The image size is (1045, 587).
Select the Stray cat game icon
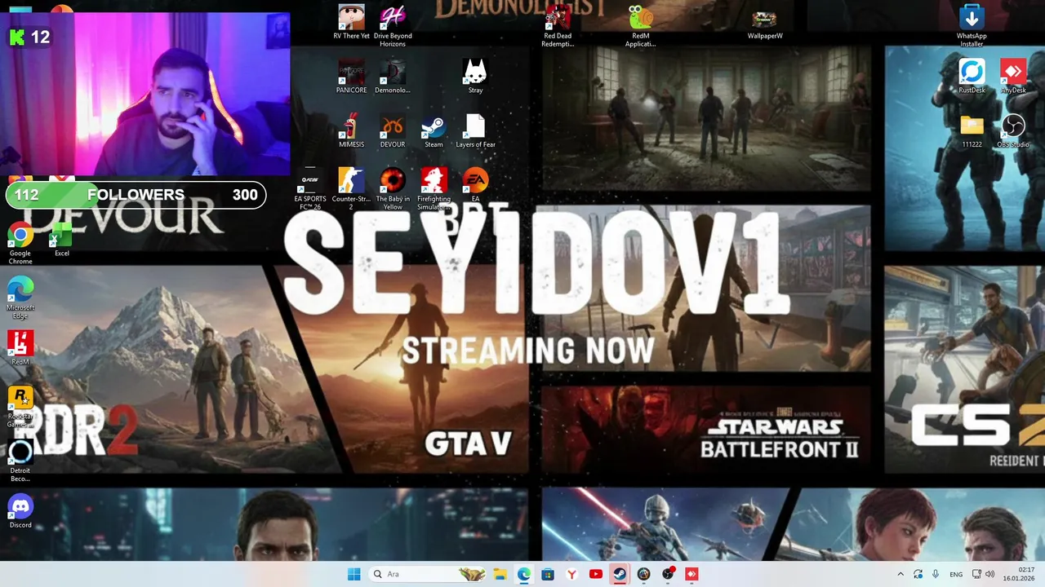tap(475, 76)
